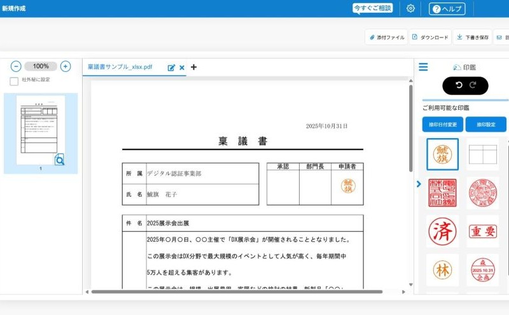Screen dimensions: 509x315
Task: Open the settings gear icon
Action: coord(411,8)
